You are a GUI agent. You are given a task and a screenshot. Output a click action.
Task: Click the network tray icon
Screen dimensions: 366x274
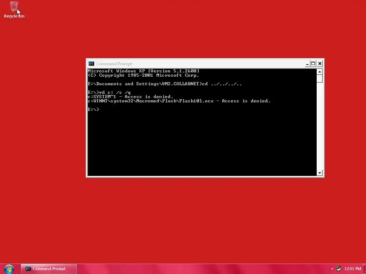(x=339, y=269)
